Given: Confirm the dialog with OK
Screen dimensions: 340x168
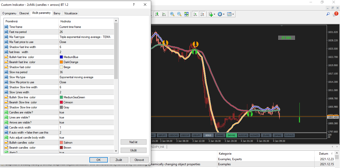Looking at the screenshot, I should (98, 160).
